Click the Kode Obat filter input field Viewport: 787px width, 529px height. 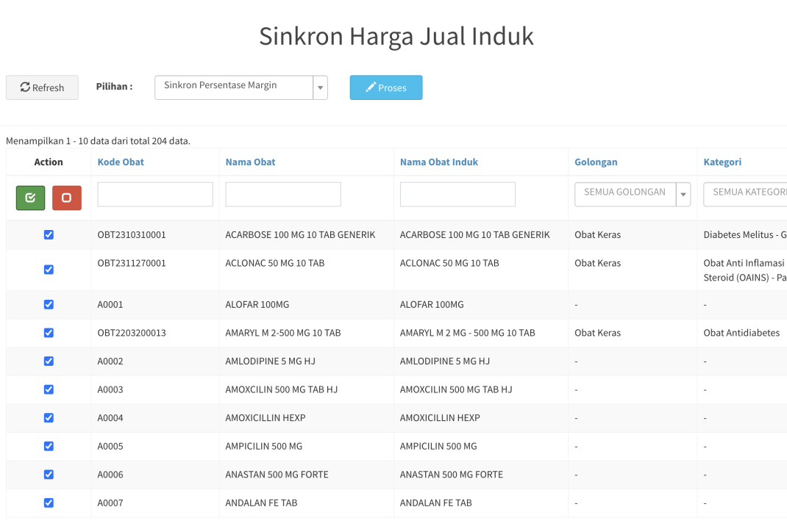pos(155,194)
